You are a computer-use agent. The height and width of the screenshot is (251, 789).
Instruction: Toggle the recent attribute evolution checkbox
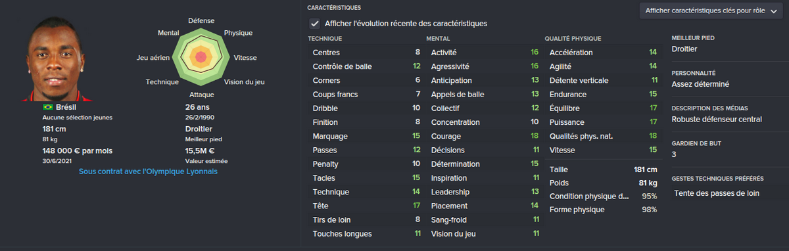pos(315,24)
